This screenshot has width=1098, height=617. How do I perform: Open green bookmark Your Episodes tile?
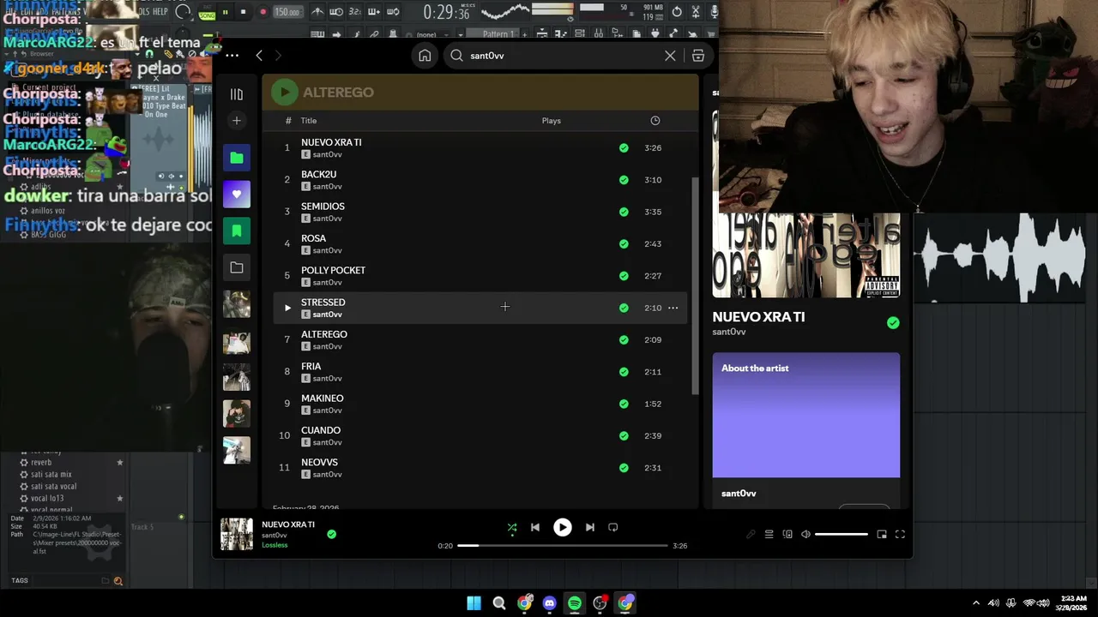click(237, 231)
